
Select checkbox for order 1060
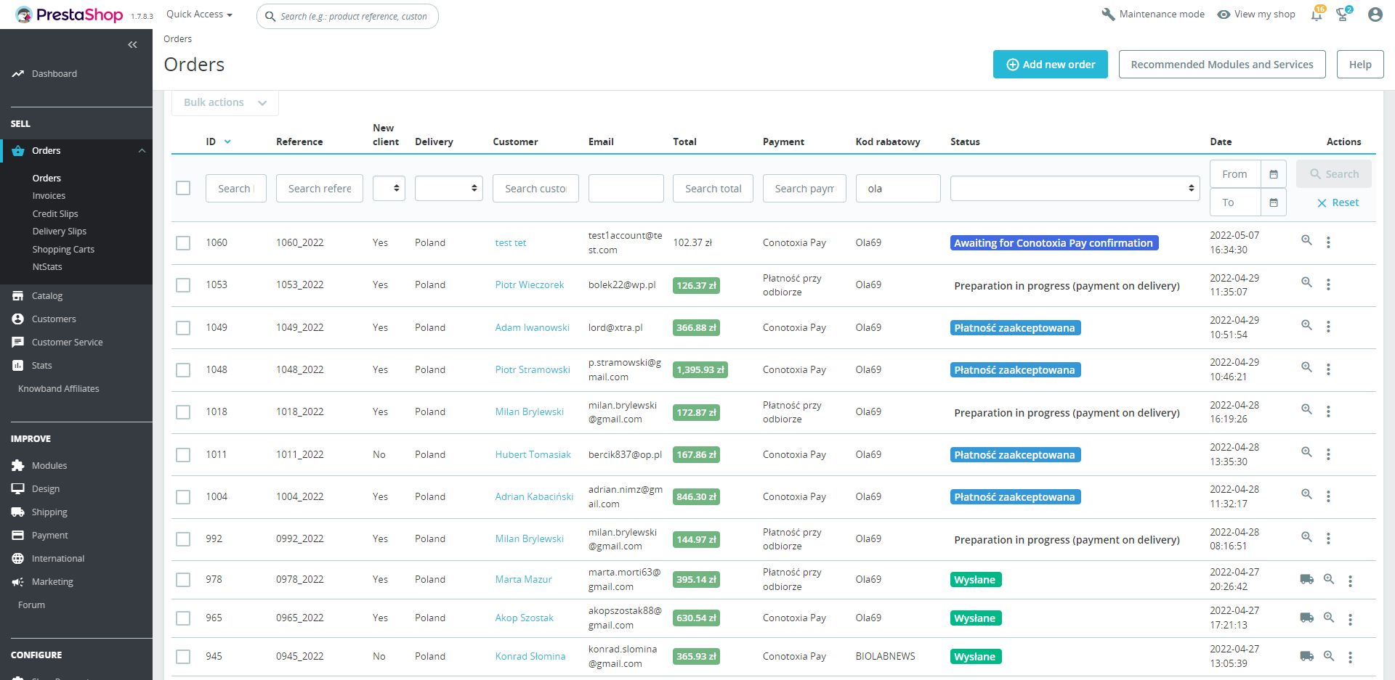[183, 243]
